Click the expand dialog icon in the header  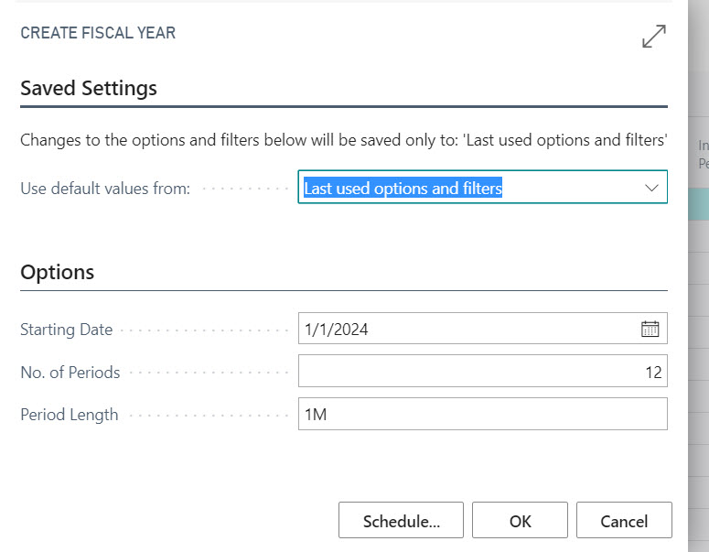[653, 36]
